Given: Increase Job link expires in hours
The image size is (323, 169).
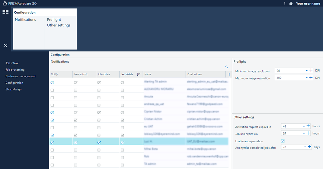Looking at the screenshot, I should (x=308, y=133).
